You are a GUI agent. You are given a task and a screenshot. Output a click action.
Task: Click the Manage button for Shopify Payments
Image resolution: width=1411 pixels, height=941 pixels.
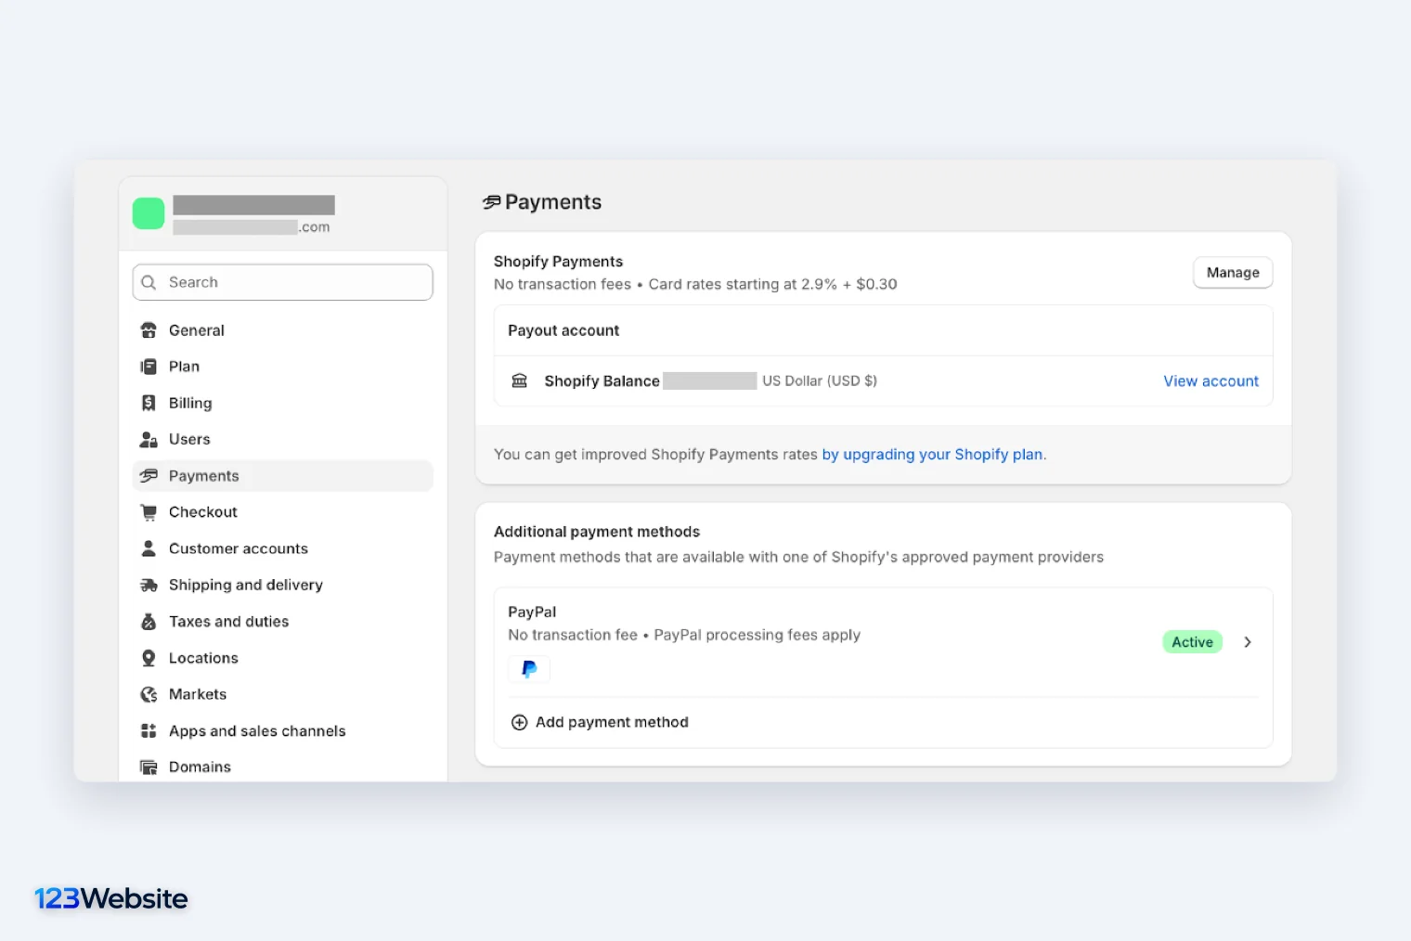[1233, 273]
